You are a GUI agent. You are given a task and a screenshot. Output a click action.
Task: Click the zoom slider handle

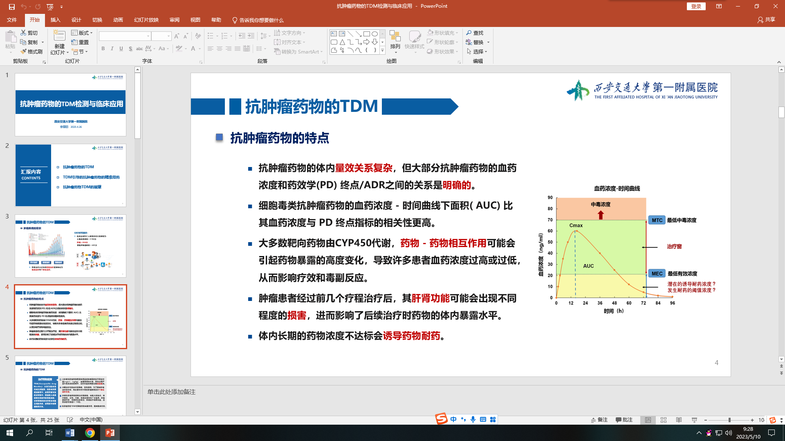click(729, 420)
